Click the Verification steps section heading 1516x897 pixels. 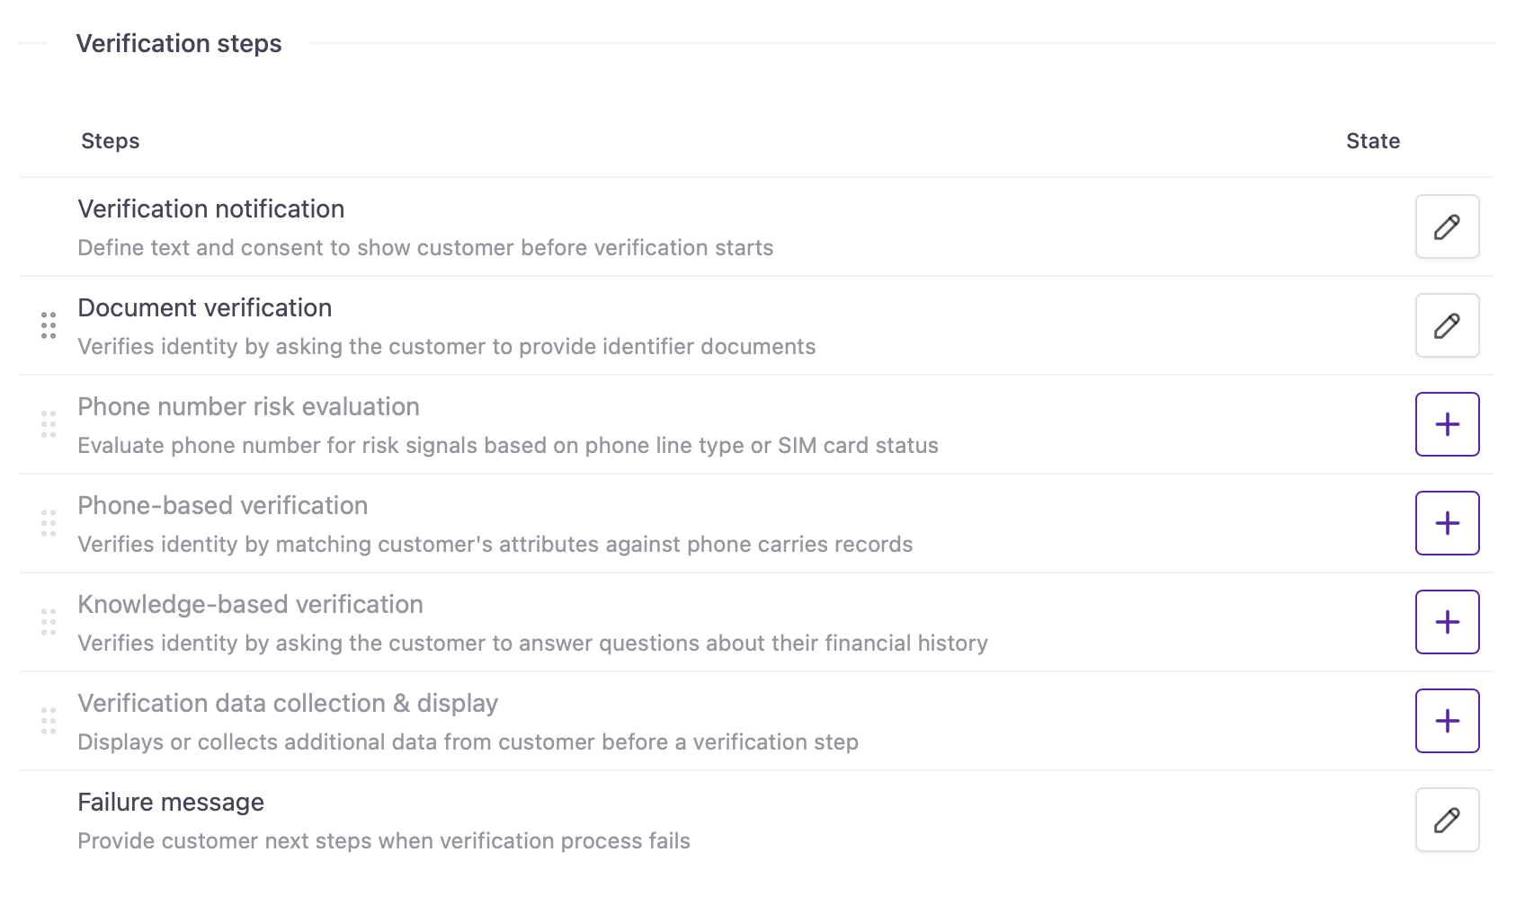pyautogui.click(x=179, y=44)
